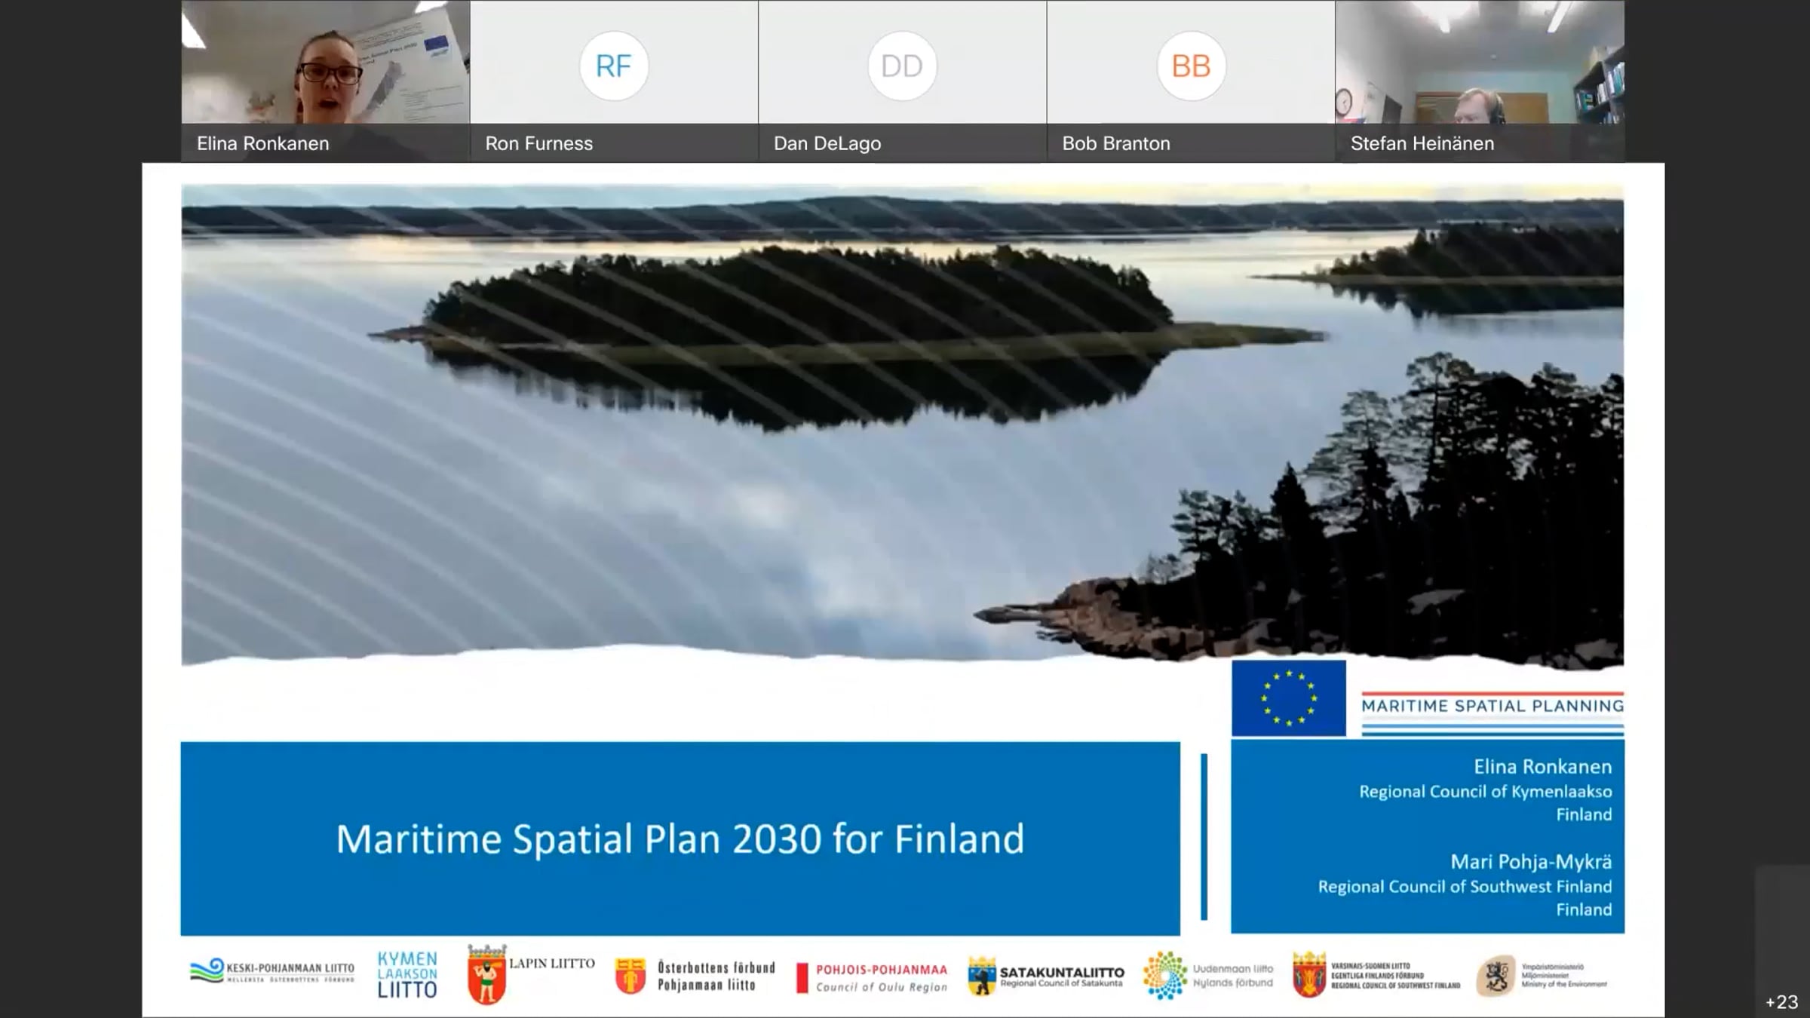Click the EU flag logo on the slide
Image resolution: width=1810 pixels, height=1018 pixels.
[1288, 698]
